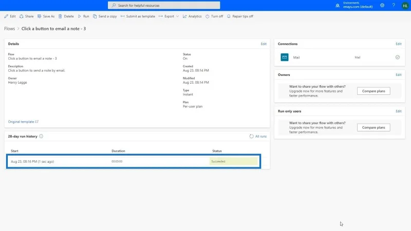Click the Mail connection status checkmark
The height and width of the screenshot is (231, 411).
[398, 57]
